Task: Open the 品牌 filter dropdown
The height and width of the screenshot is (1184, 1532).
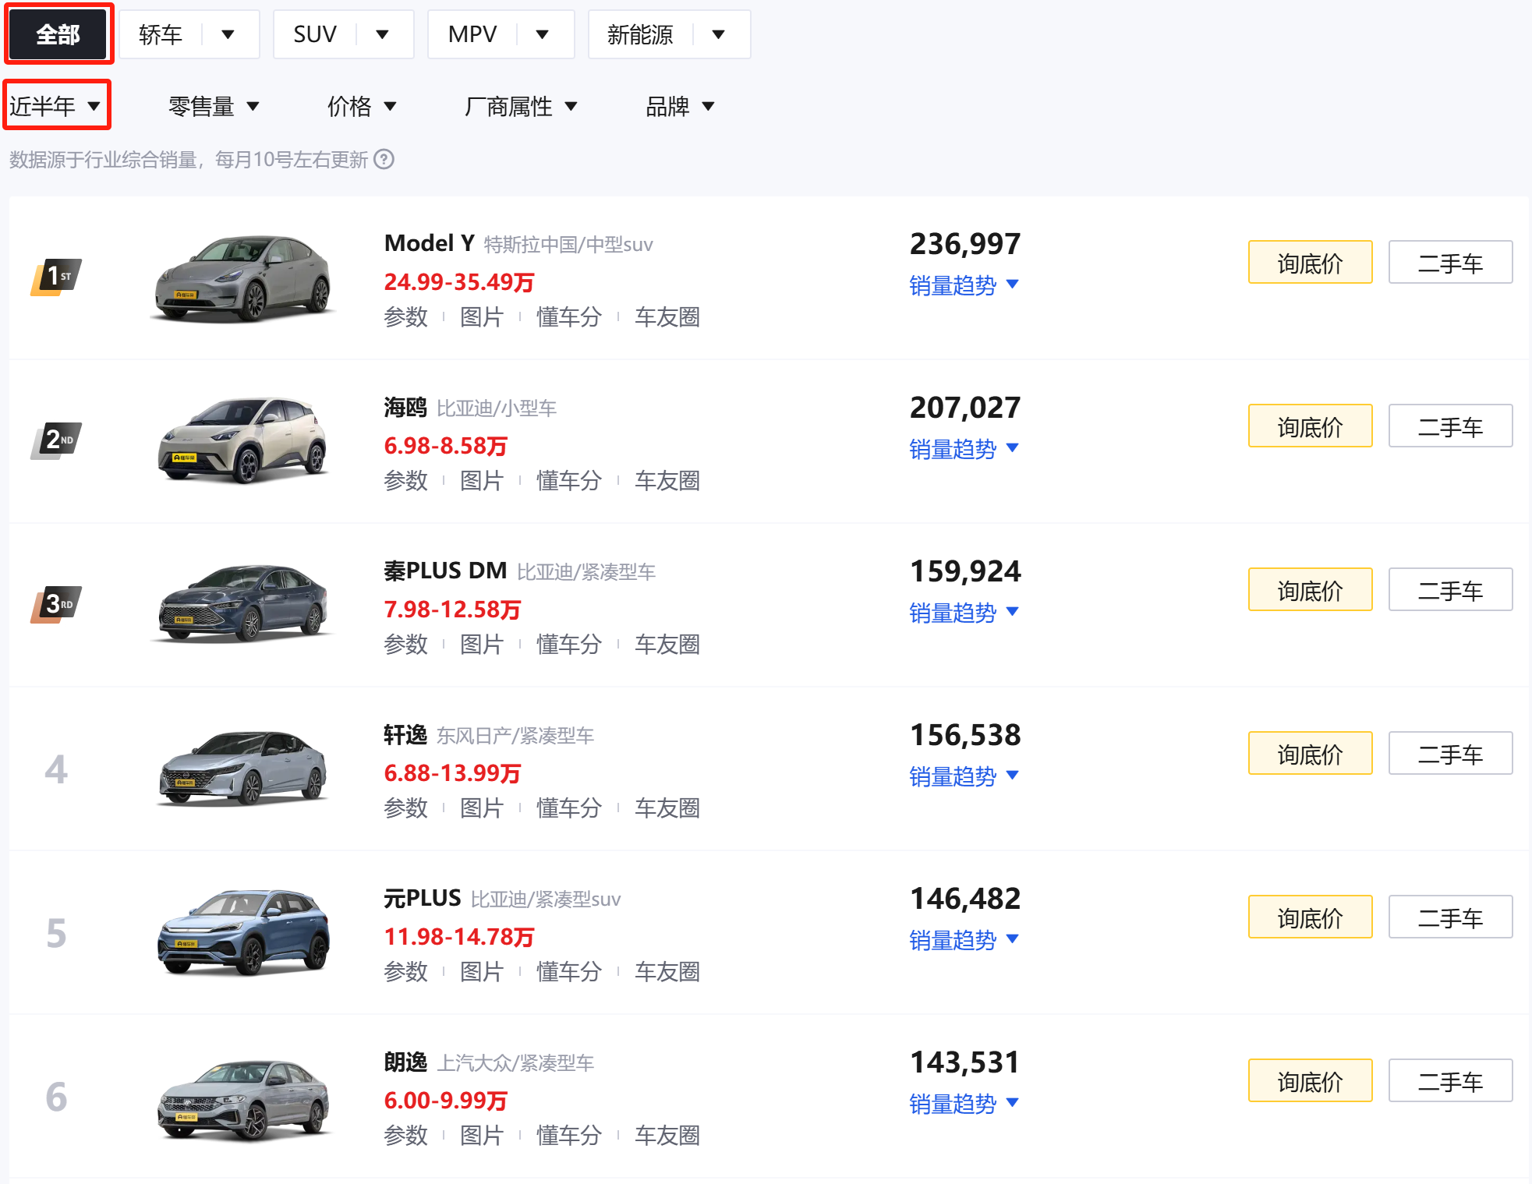Action: point(680,106)
